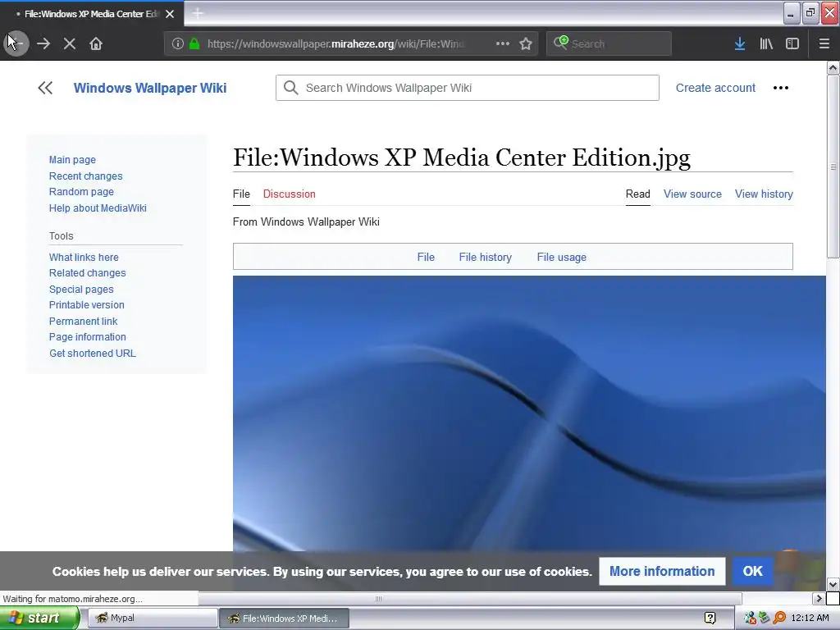840x630 pixels.
Task: Switch to the Discussion tab
Action: (x=290, y=194)
